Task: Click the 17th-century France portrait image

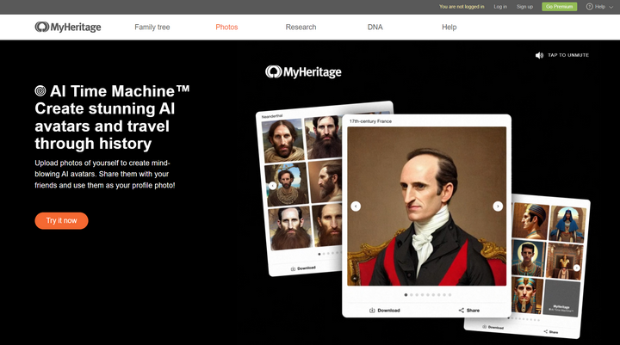Action: (x=426, y=206)
